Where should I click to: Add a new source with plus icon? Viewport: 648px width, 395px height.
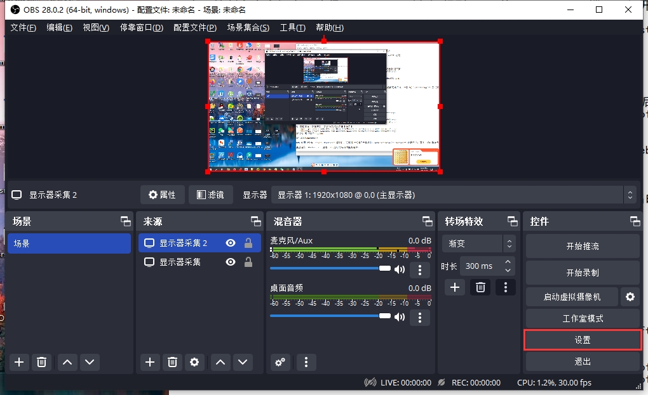pos(149,362)
